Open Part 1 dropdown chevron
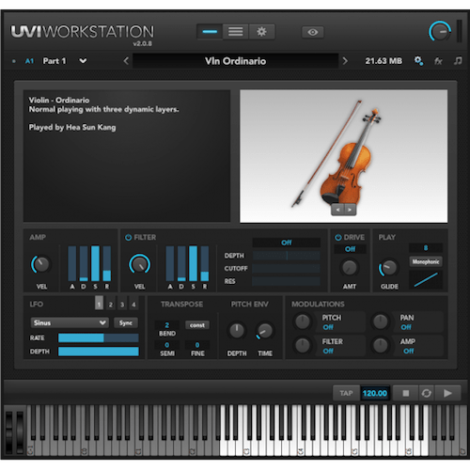 [83, 61]
